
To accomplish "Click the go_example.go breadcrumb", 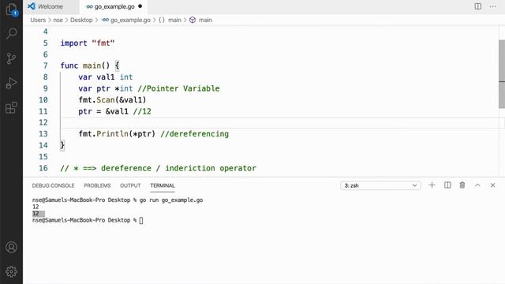I will (x=126, y=20).
